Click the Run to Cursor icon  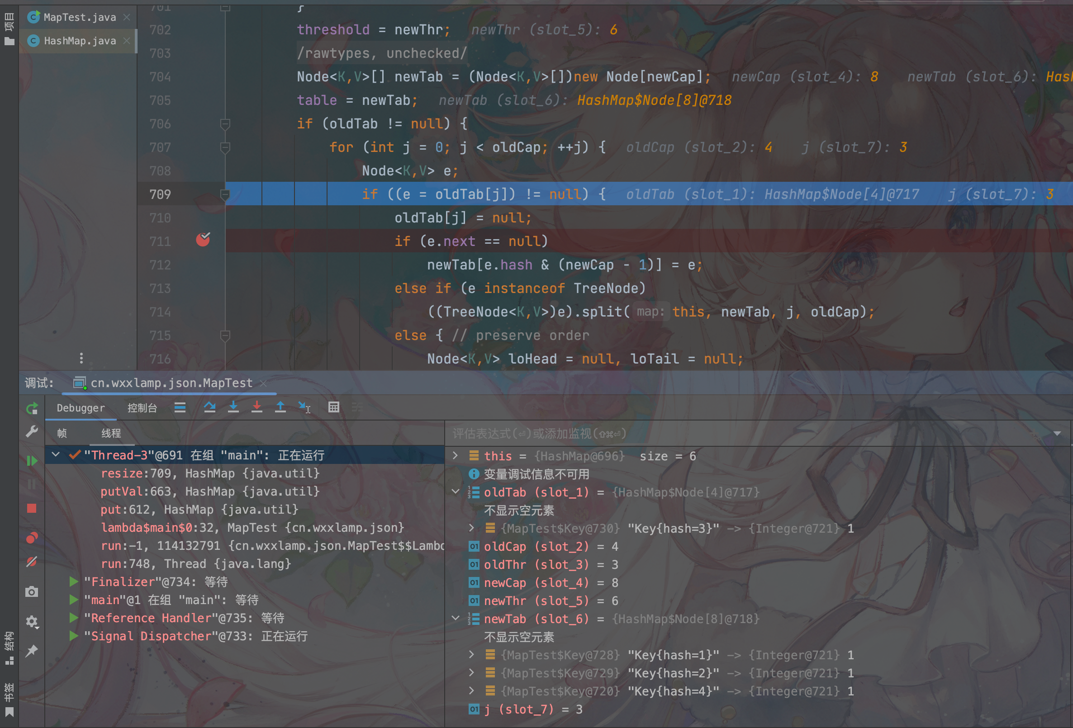pos(304,407)
